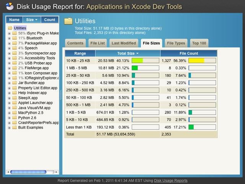245x184 pixels.
Task: Sort tree by Name column
Action: 15,20
